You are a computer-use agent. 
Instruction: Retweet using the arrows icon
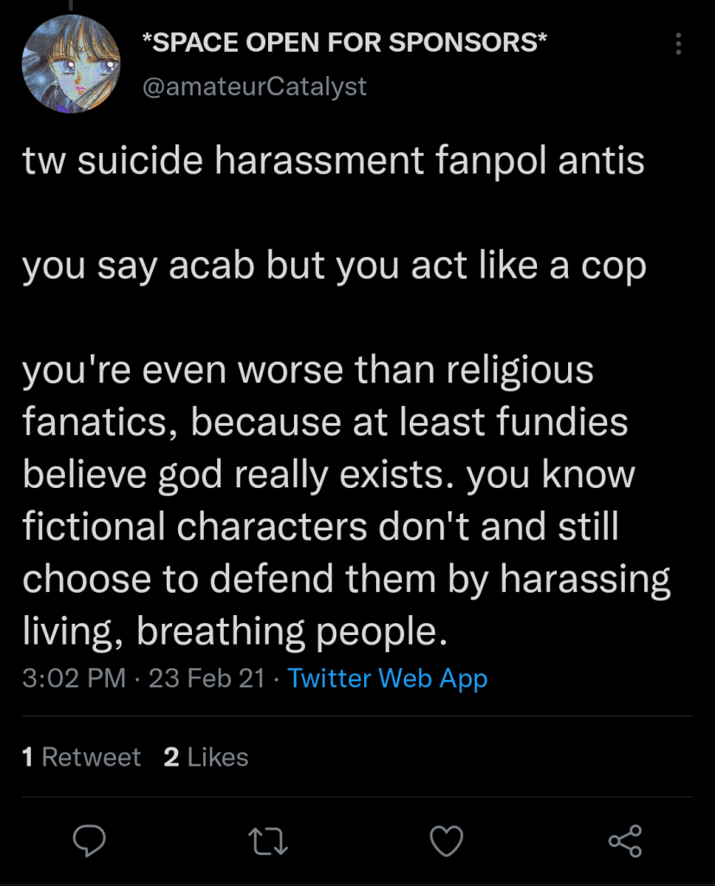pos(267,840)
